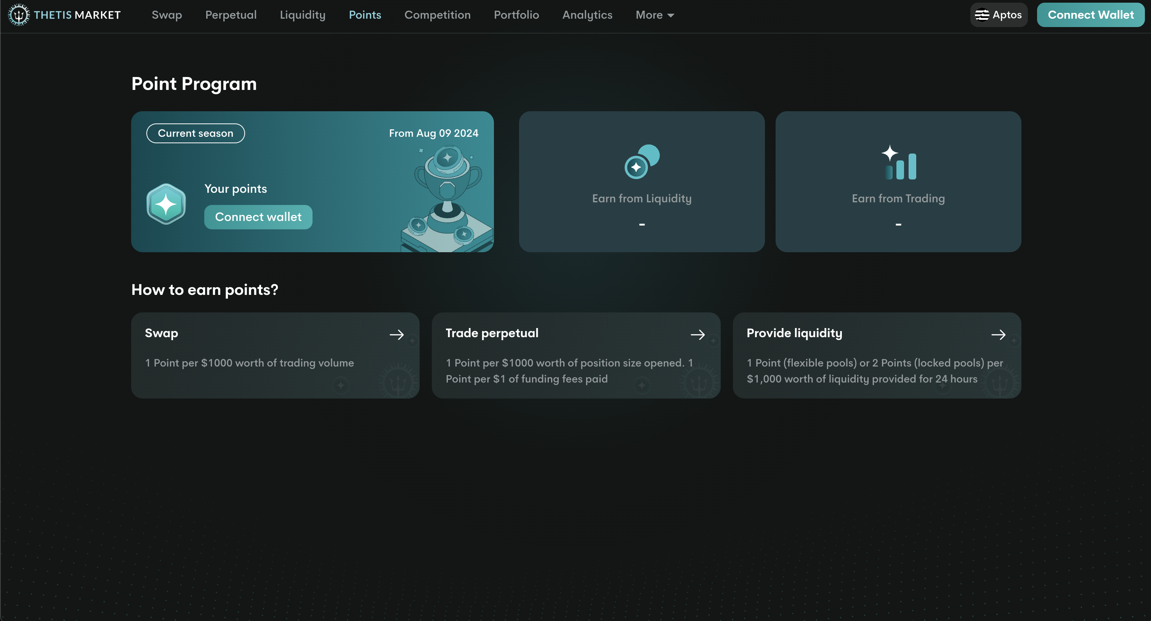Click Connect wallet under Your points
The width and height of the screenshot is (1151, 621).
coord(258,217)
